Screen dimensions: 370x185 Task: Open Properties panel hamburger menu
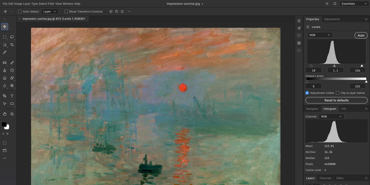coord(366,19)
